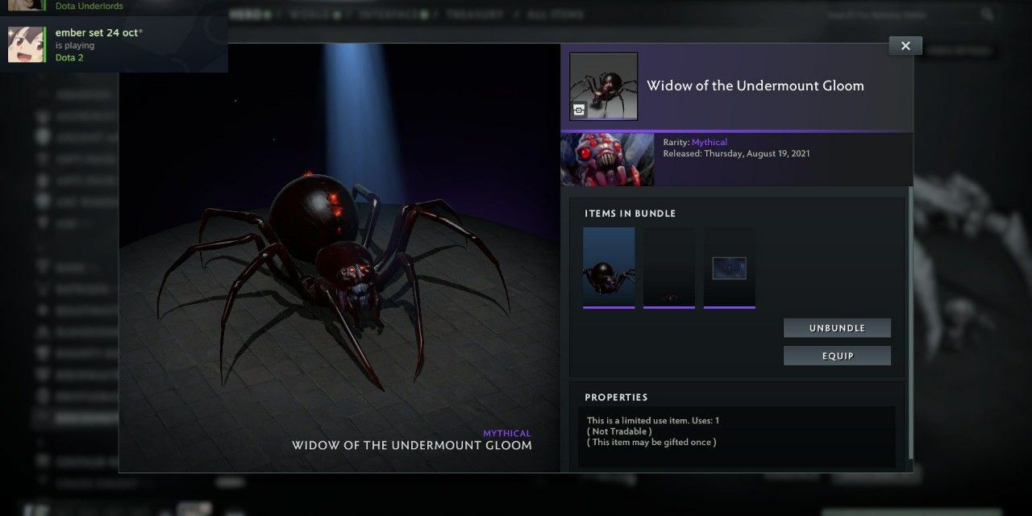Select the third bundle item with framed picture

tap(730, 268)
